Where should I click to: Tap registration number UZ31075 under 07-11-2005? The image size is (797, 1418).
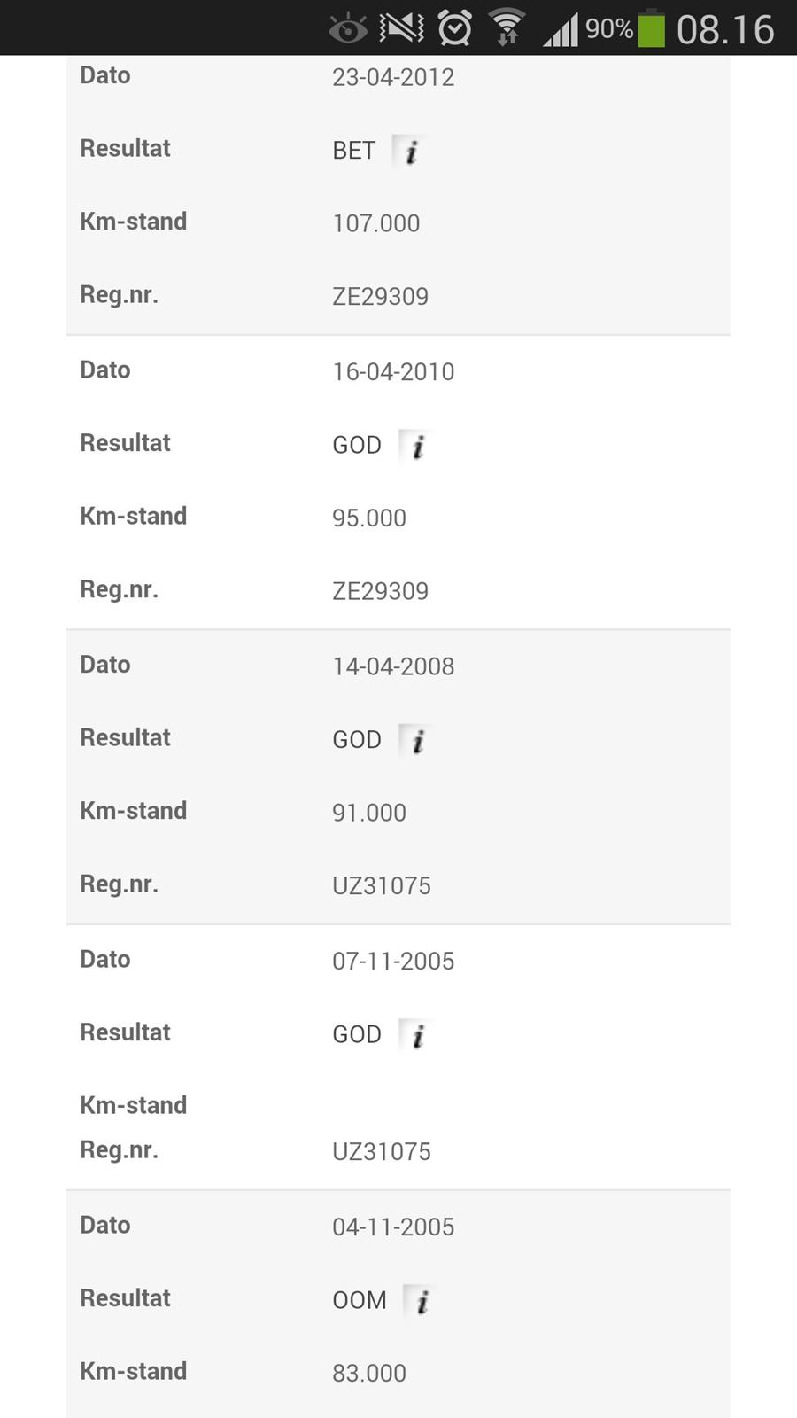click(x=382, y=1151)
